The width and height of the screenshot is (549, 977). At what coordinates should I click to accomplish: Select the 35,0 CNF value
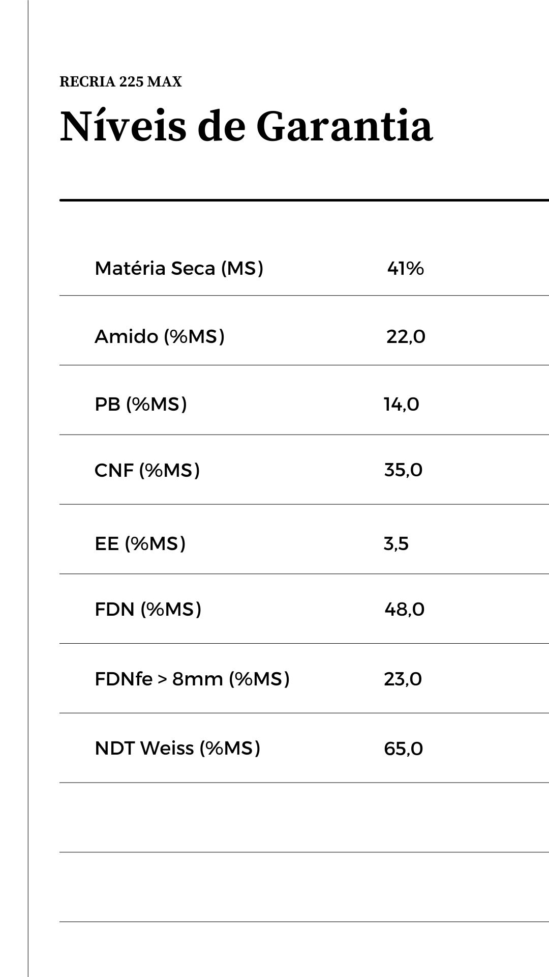coord(403,470)
